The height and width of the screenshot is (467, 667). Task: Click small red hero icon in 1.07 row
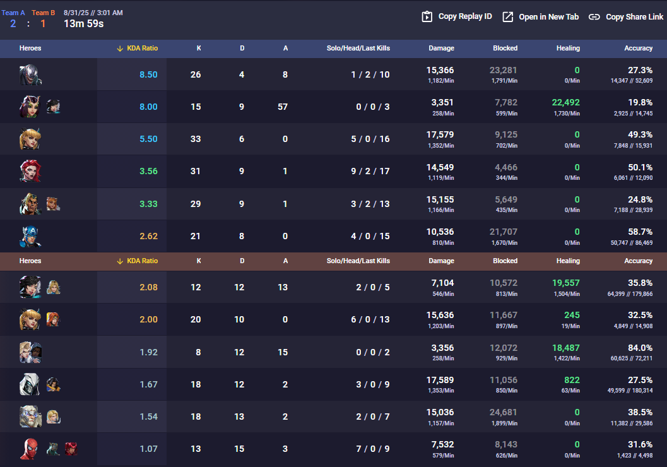click(x=71, y=449)
